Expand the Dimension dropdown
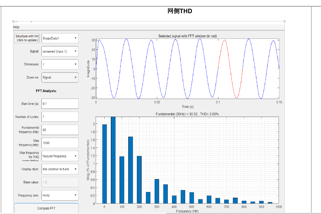 pos(60,64)
